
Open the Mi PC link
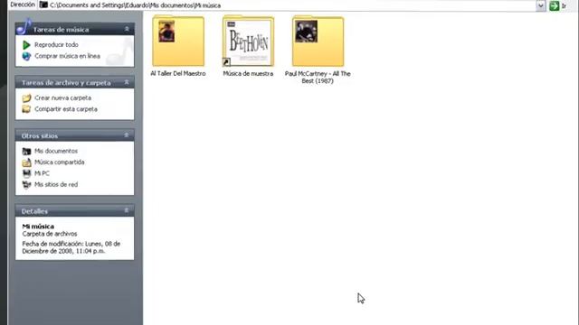tap(42, 173)
